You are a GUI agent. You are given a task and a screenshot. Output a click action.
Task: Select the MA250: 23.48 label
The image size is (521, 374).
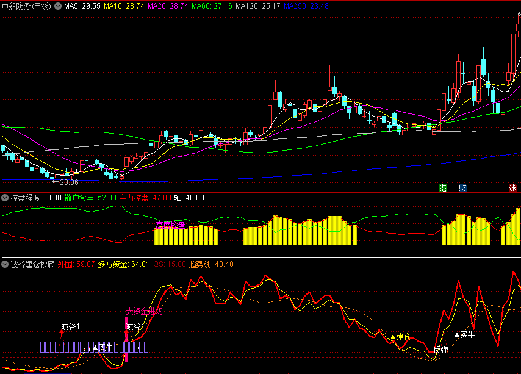point(306,6)
